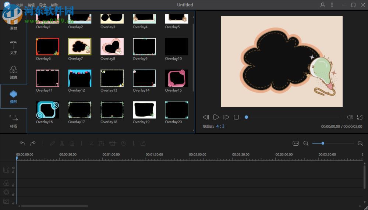Toggle video track mute speaker
The height and width of the screenshot is (210, 368).
[13, 168]
